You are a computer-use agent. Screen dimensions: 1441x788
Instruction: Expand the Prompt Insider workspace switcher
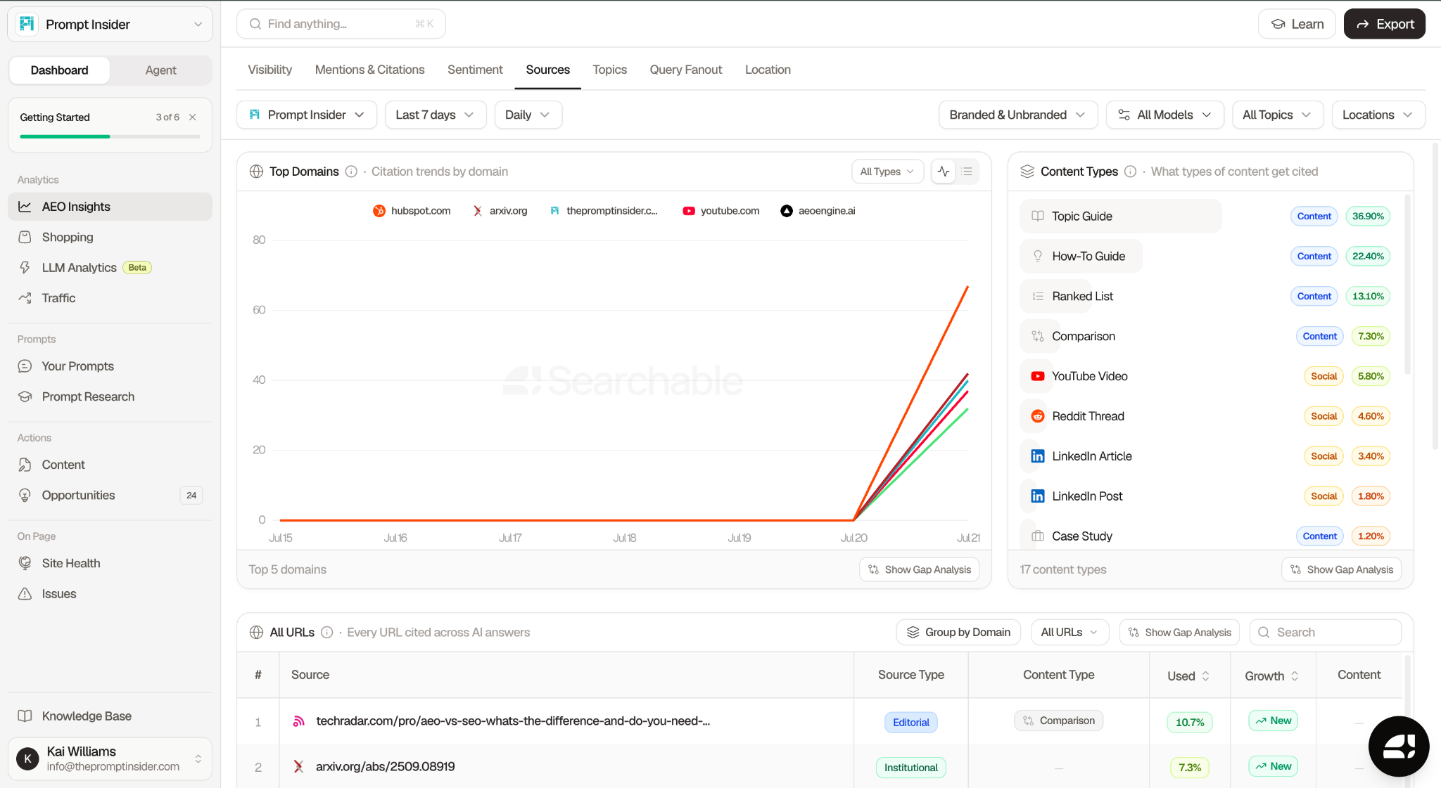point(110,25)
